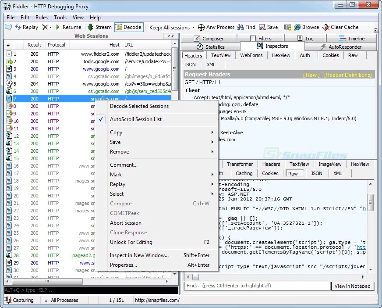The image size is (382, 308).
Task: Open the Timeline tab
Action: (x=351, y=39)
